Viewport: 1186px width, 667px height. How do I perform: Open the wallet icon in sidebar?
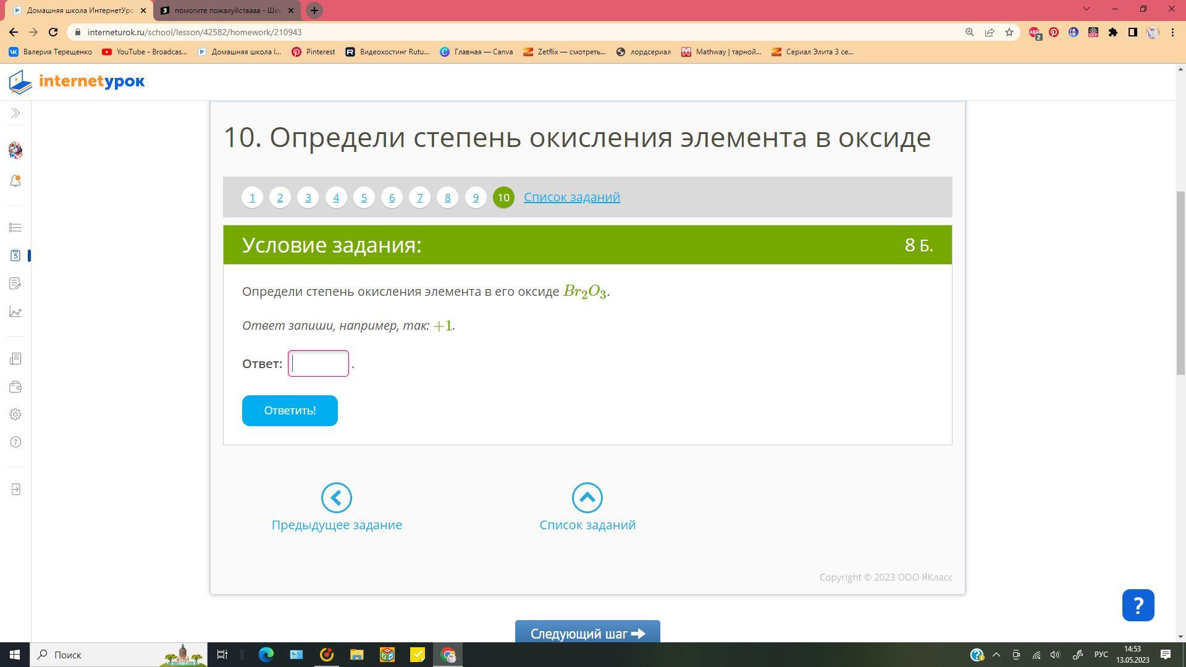(x=15, y=387)
